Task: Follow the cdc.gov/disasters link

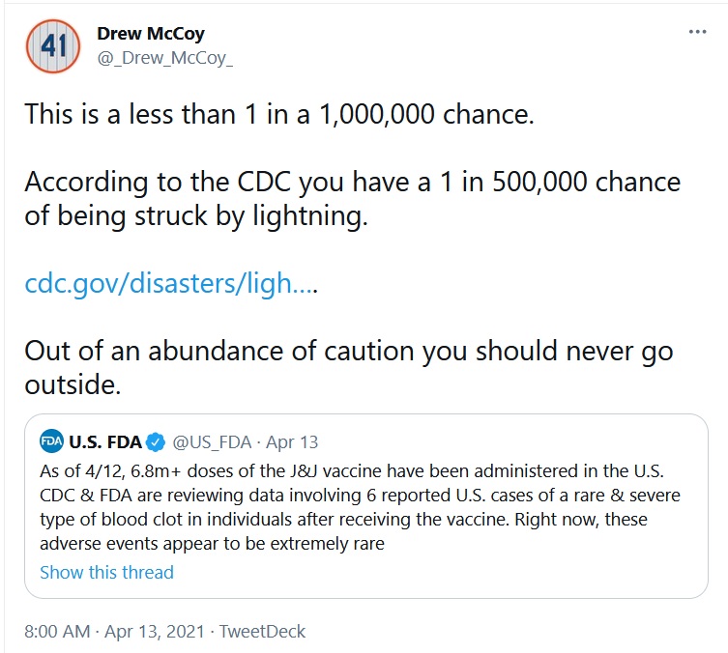Action: [171, 283]
